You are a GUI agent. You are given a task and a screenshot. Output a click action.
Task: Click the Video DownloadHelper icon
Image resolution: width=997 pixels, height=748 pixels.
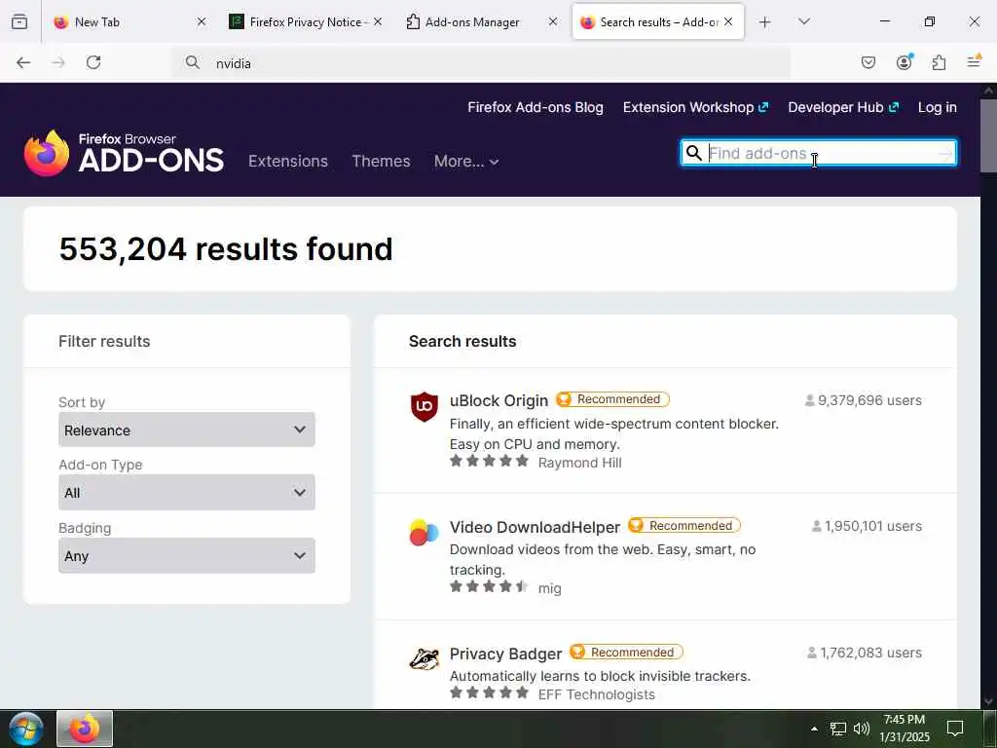tap(425, 533)
